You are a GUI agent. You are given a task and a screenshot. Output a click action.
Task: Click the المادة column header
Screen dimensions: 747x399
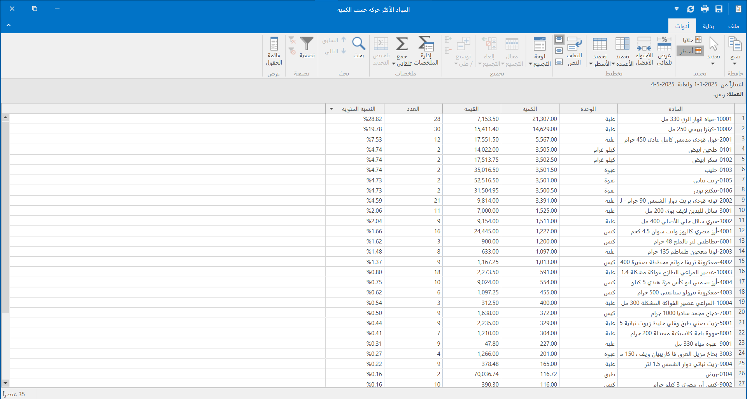675,109
